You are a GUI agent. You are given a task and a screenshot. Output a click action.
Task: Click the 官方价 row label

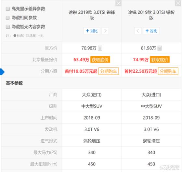pyautogui.click(x=51, y=48)
